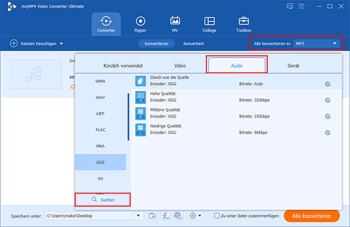Click Bitrate: 96kbps text
The image size is (350, 227).
pyautogui.click(x=253, y=133)
